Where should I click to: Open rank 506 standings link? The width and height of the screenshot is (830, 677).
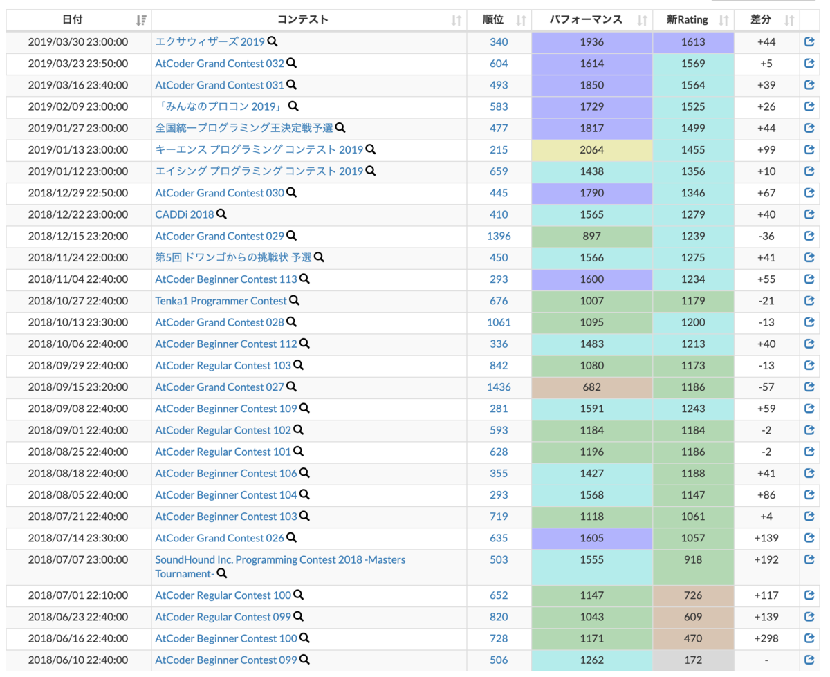(499, 660)
